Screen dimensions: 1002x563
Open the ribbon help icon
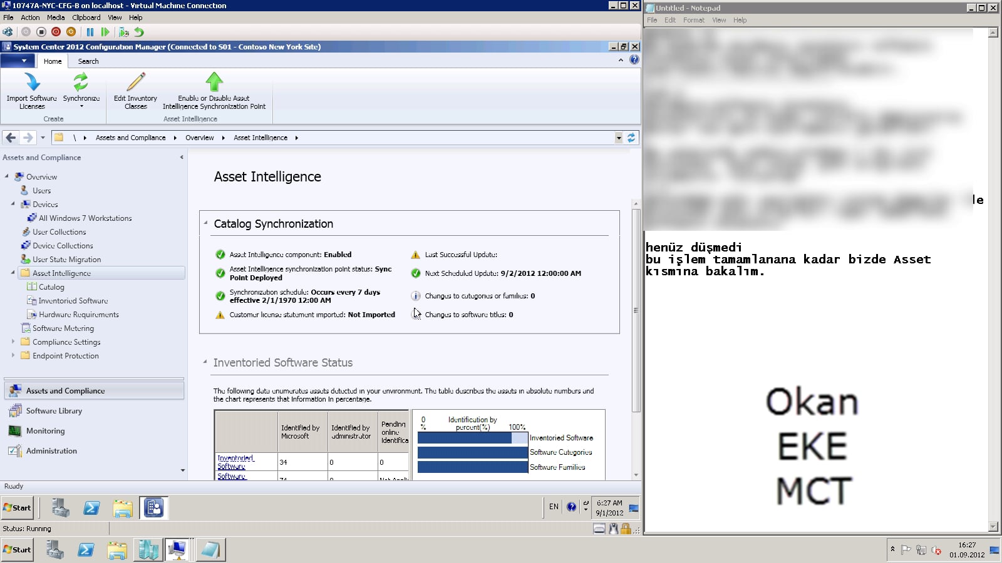pyautogui.click(x=634, y=60)
